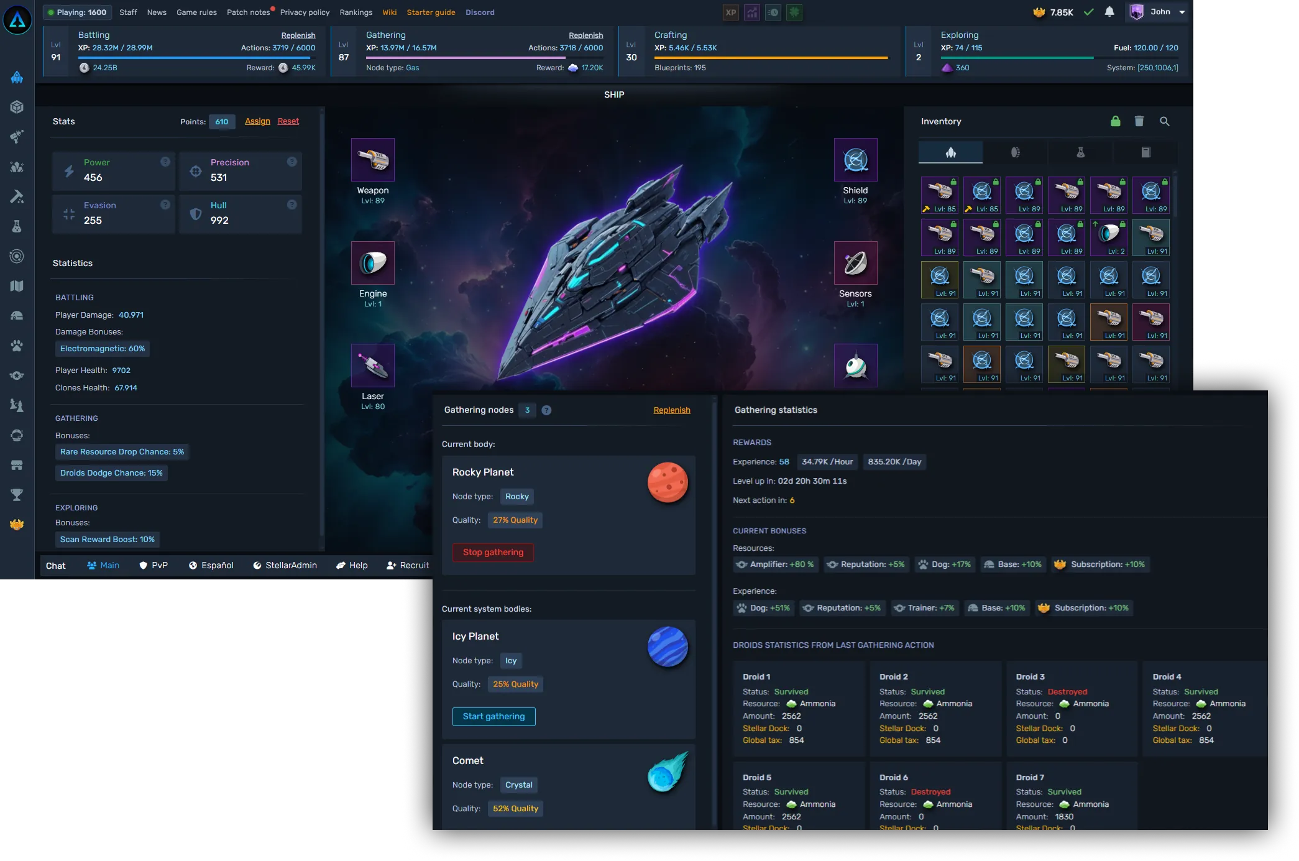
Task: Stop gathering on Rocky Planet
Action: [493, 552]
